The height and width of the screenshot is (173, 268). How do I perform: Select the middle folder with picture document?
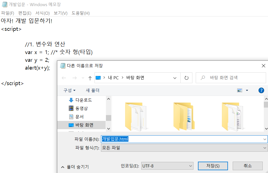(184, 117)
